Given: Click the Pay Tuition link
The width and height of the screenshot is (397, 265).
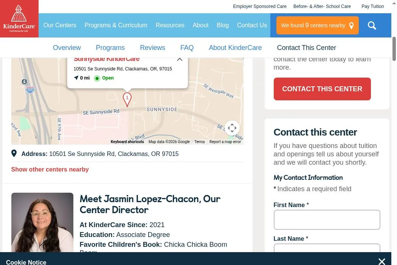Looking at the screenshot, I should click(x=372, y=6).
